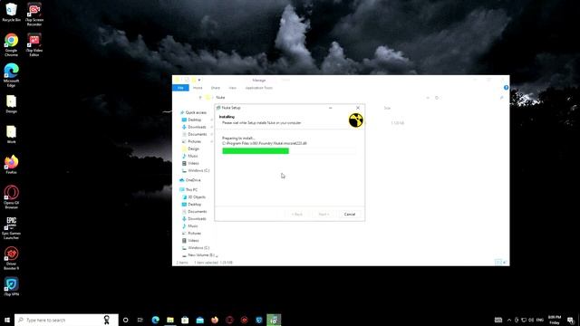The width and height of the screenshot is (580, 326).
Task: Open the Home ribbon tab in Explorer
Action: click(x=198, y=88)
